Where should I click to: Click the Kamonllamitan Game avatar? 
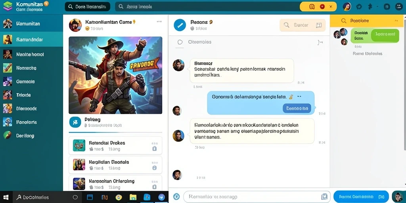(75, 25)
